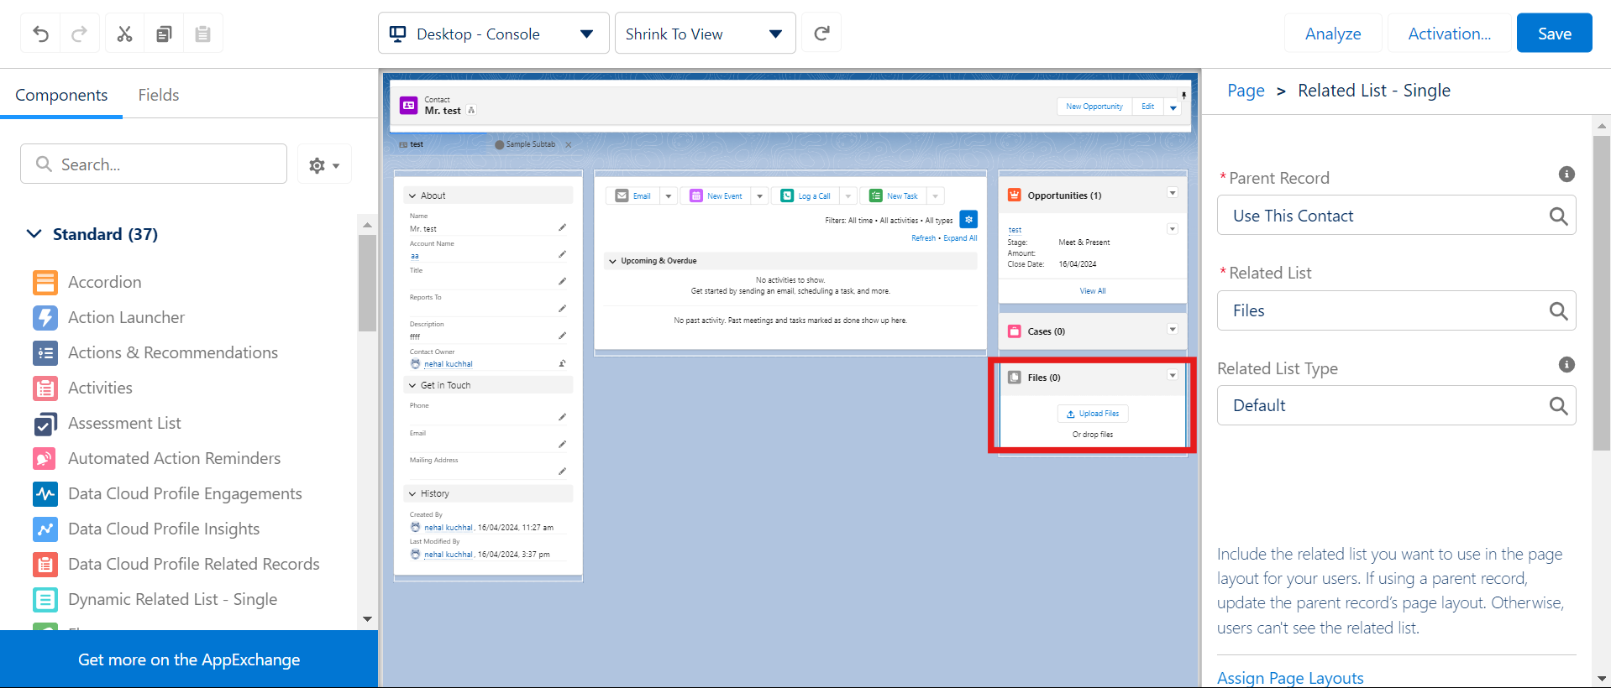Click the Email activity tab
Viewport: 1611px width, 688px height.
tap(633, 195)
